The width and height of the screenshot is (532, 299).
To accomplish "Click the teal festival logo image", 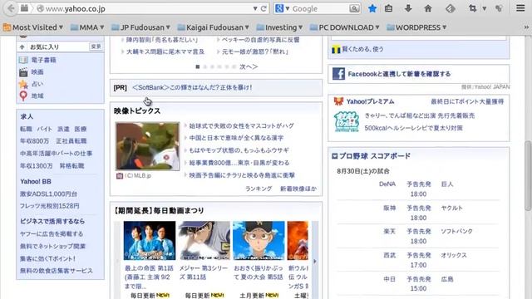I will tap(347, 121).
